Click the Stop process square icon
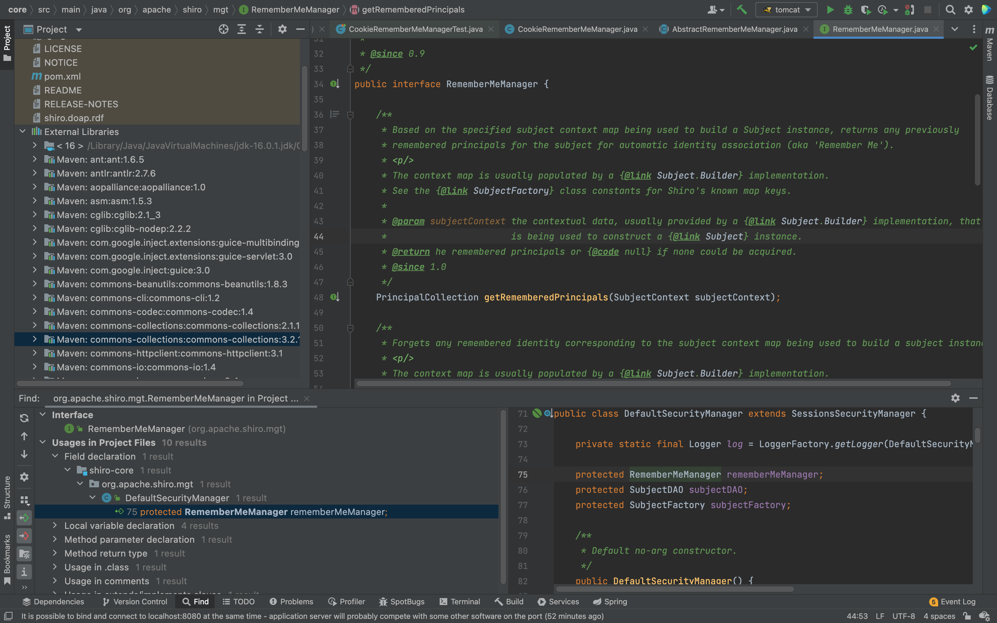 pos(927,9)
